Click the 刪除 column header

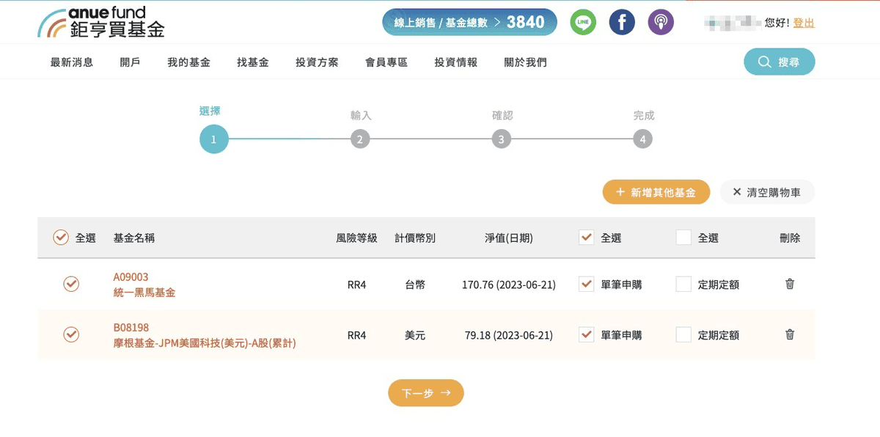790,238
